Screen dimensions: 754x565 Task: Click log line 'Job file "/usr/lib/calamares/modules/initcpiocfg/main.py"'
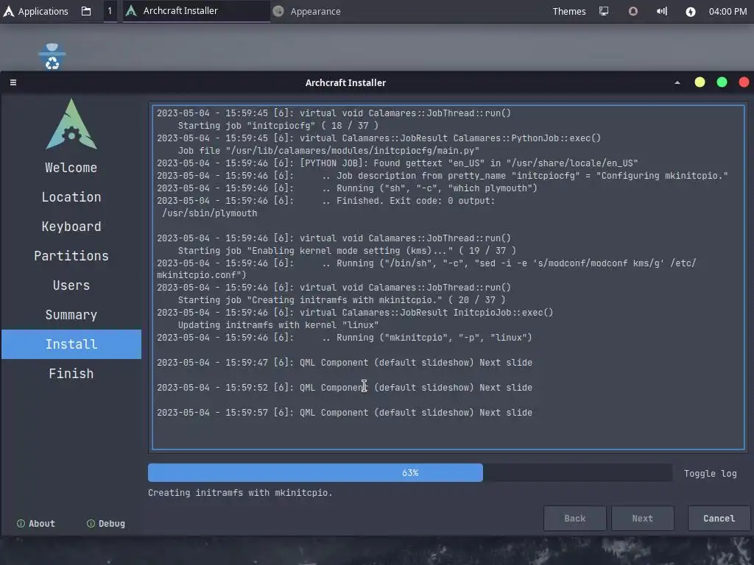328,151
